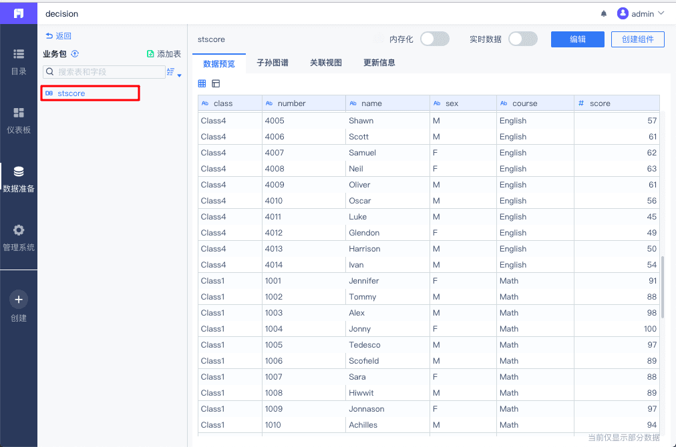Click the decision page title
This screenshot has width=676, height=447.
click(x=61, y=14)
